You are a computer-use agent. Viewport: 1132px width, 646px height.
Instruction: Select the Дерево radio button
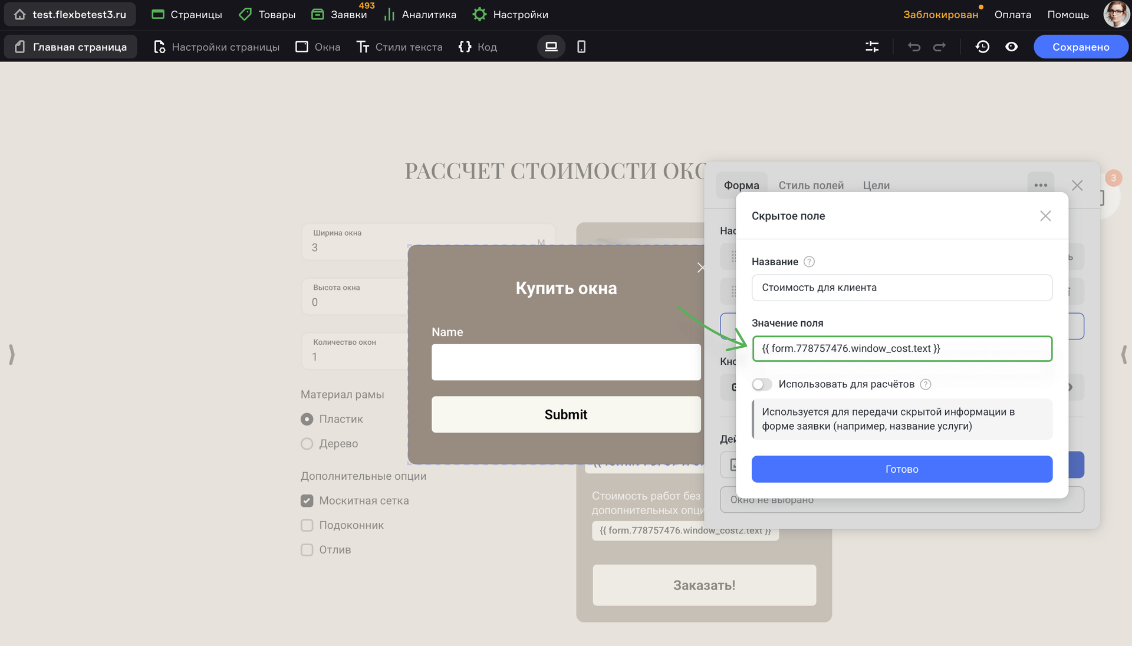307,444
